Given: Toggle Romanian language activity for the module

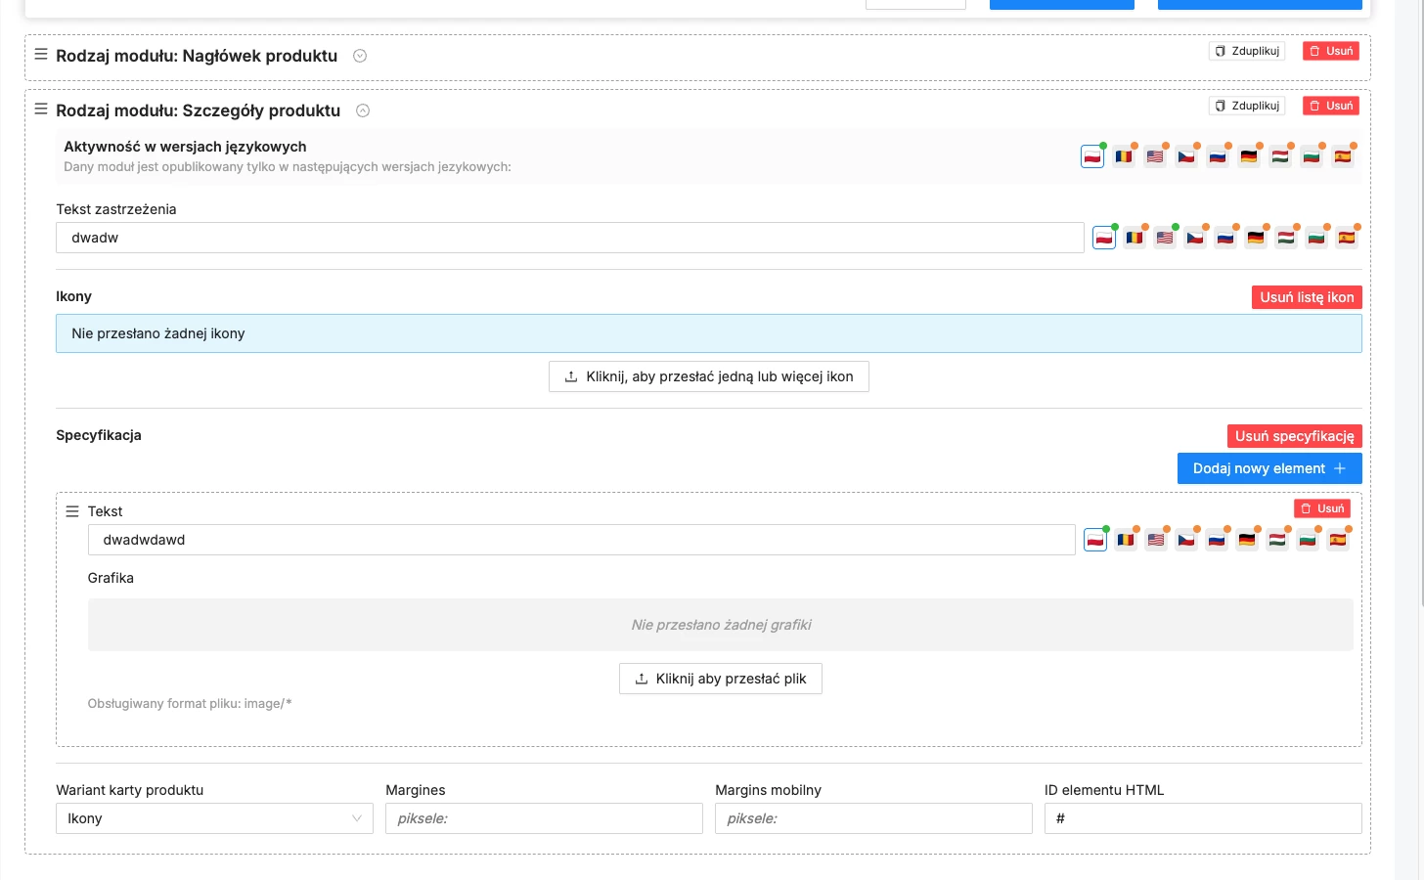Looking at the screenshot, I should tap(1124, 156).
